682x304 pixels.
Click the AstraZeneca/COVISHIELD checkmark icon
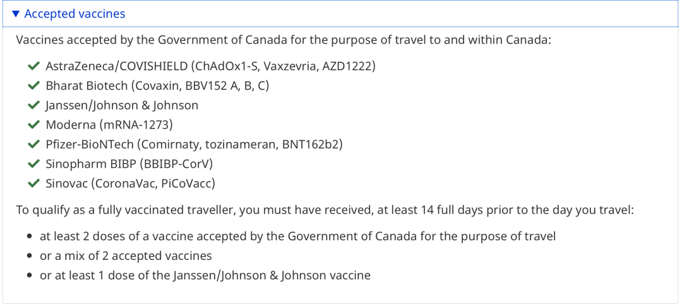click(33, 66)
